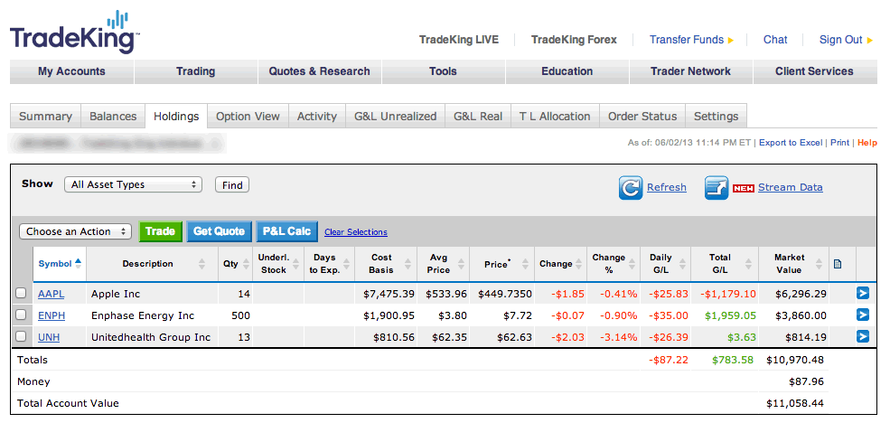Sort by Cost Basis column arrows
The width and height of the screenshot is (890, 423).
coord(407,264)
